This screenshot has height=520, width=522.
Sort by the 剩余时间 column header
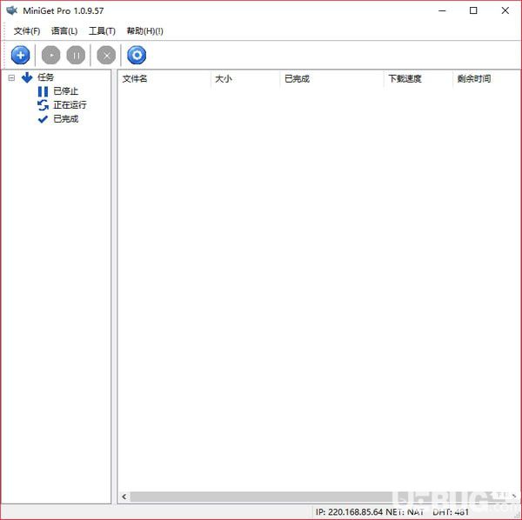click(x=486, y=79)
